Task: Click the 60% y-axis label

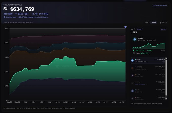Action: coord(7,57)
